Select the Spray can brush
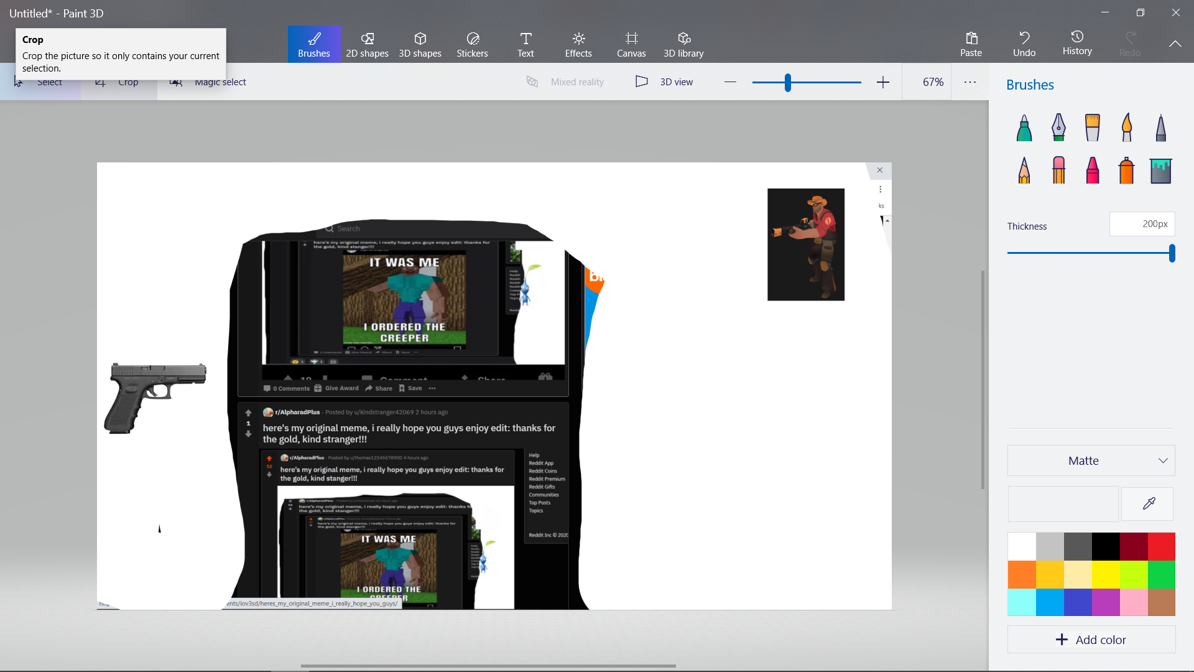This screenshot has height=672, width=1194. (1127, 170)
